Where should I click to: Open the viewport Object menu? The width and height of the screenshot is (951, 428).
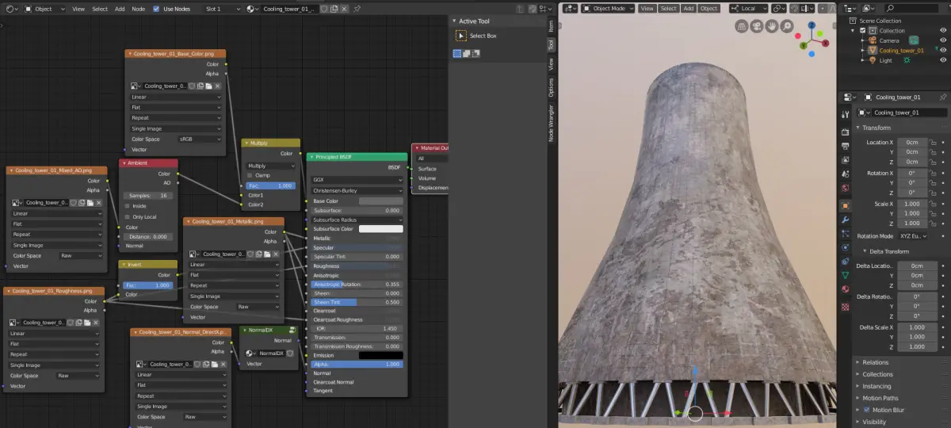[708, 8]
